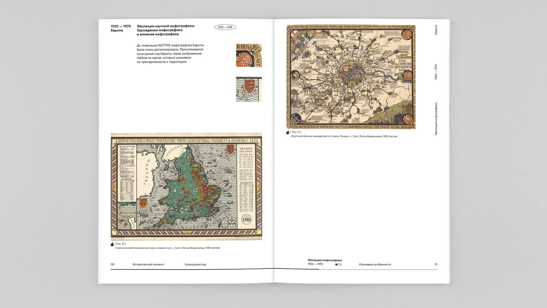Click page number 31 in the footer
Viewport: 547px width, 308px height.
(x=436, y=264)
